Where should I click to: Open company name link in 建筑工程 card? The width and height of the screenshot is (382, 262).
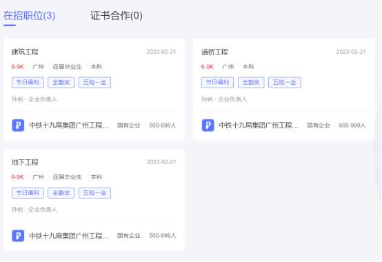(69, 125)
